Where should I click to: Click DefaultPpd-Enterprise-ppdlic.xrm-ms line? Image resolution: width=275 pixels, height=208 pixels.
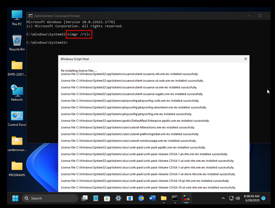coord(135,121)
